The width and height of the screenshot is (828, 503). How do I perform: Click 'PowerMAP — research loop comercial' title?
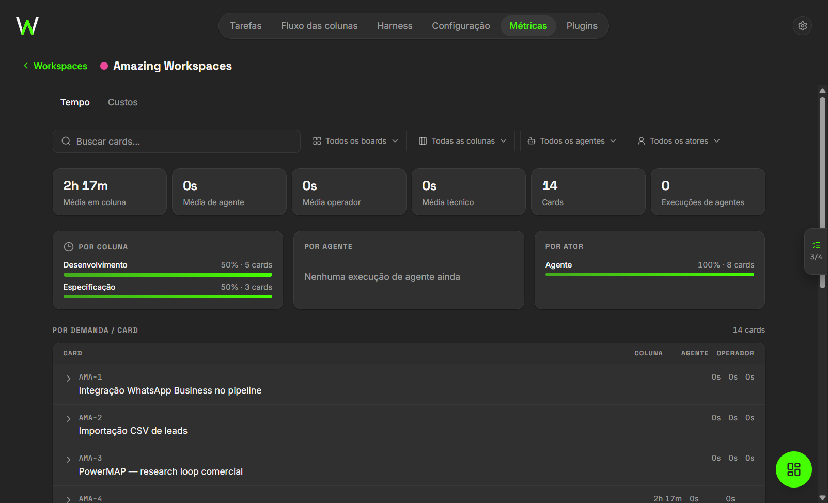tap(161, 471)
